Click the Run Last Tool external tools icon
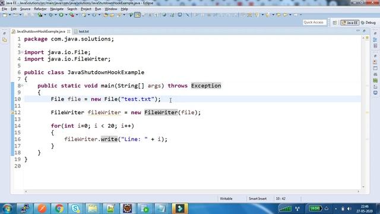This screenshot has height=214, width=380. click(x=72, y=15)
